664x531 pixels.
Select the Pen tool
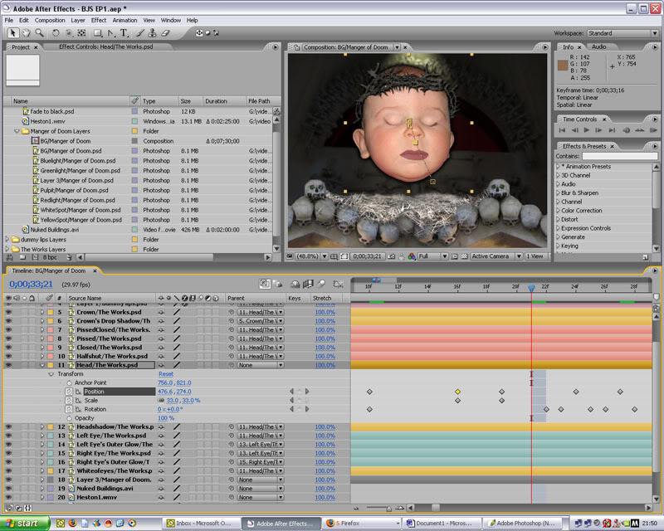[111, 32]
